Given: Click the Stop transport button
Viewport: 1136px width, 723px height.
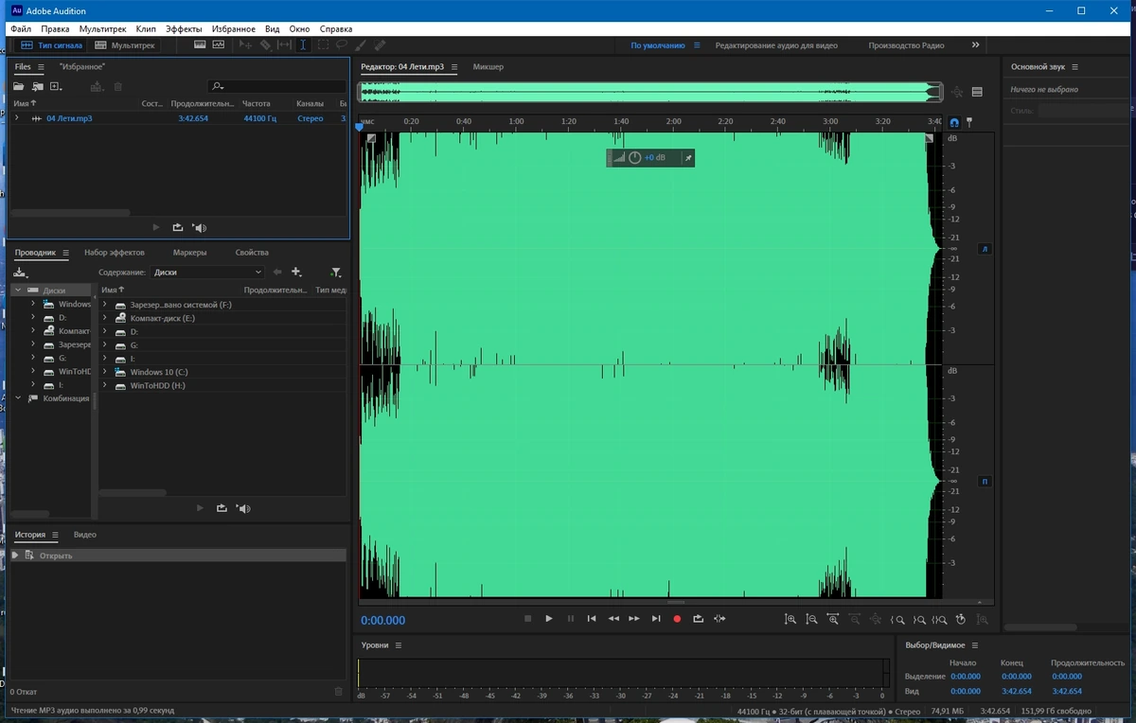Looking at the screenshot, I should (x=528, y=619).
